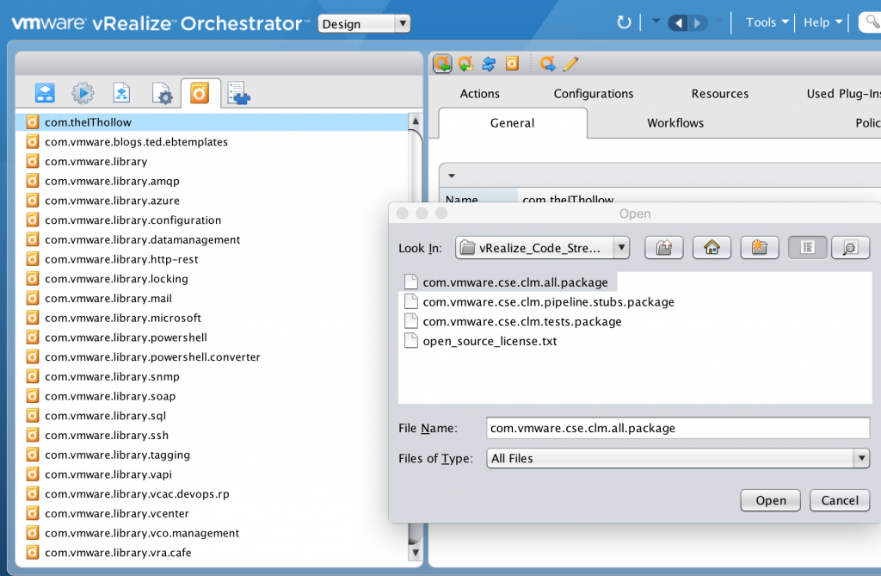Select com.vmware.cse.clm.tests.package file
The width and height of the screenshot is (881, 576).
(x=521, y=321)
